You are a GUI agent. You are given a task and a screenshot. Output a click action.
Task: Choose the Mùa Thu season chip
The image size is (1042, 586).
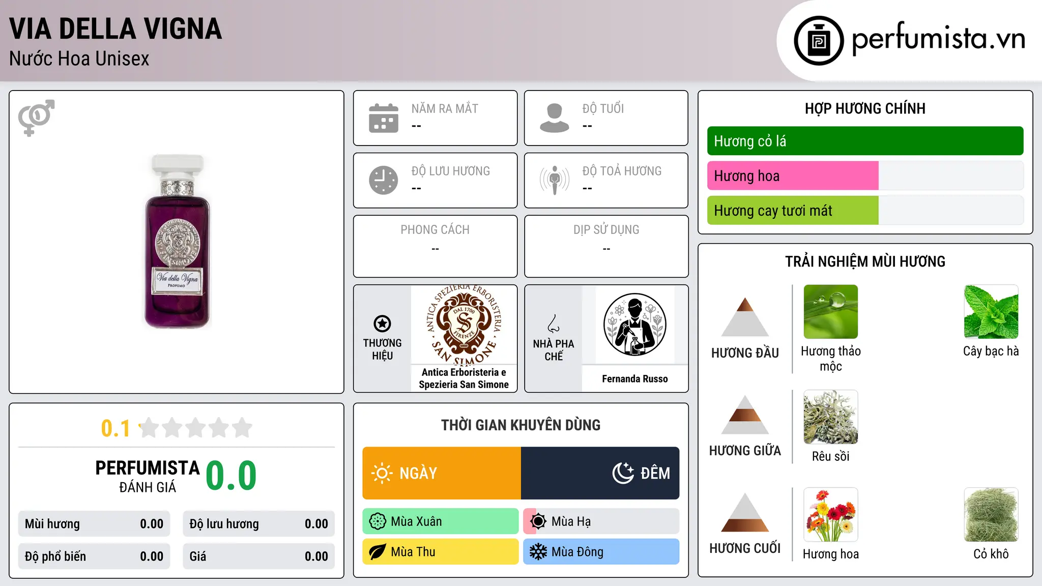441,552
